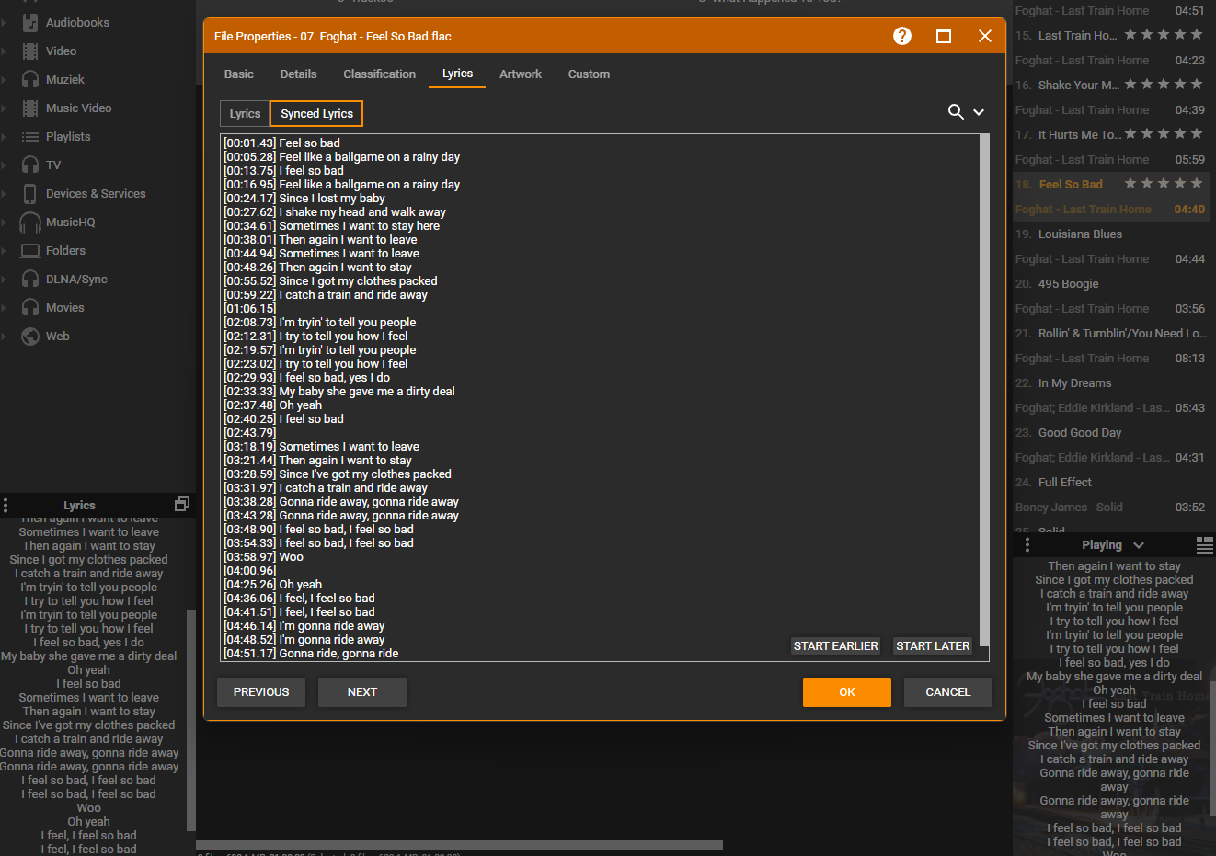
Task: Click the Playlists list icon in sidebar
Action: (x=30, y=136)
